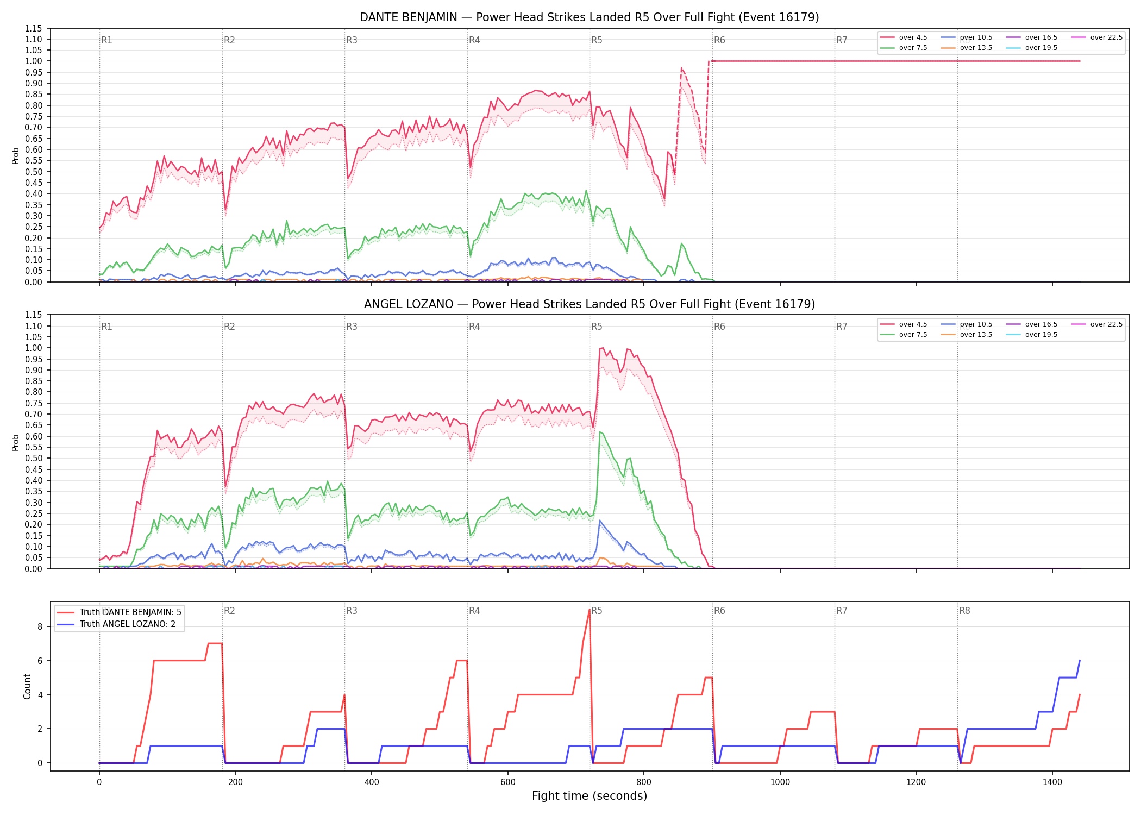The height and width of the screenshot is (815, 1141).
Task: Click the R2 round marker in Dante Benjamin chart
Action: (229, 40)
